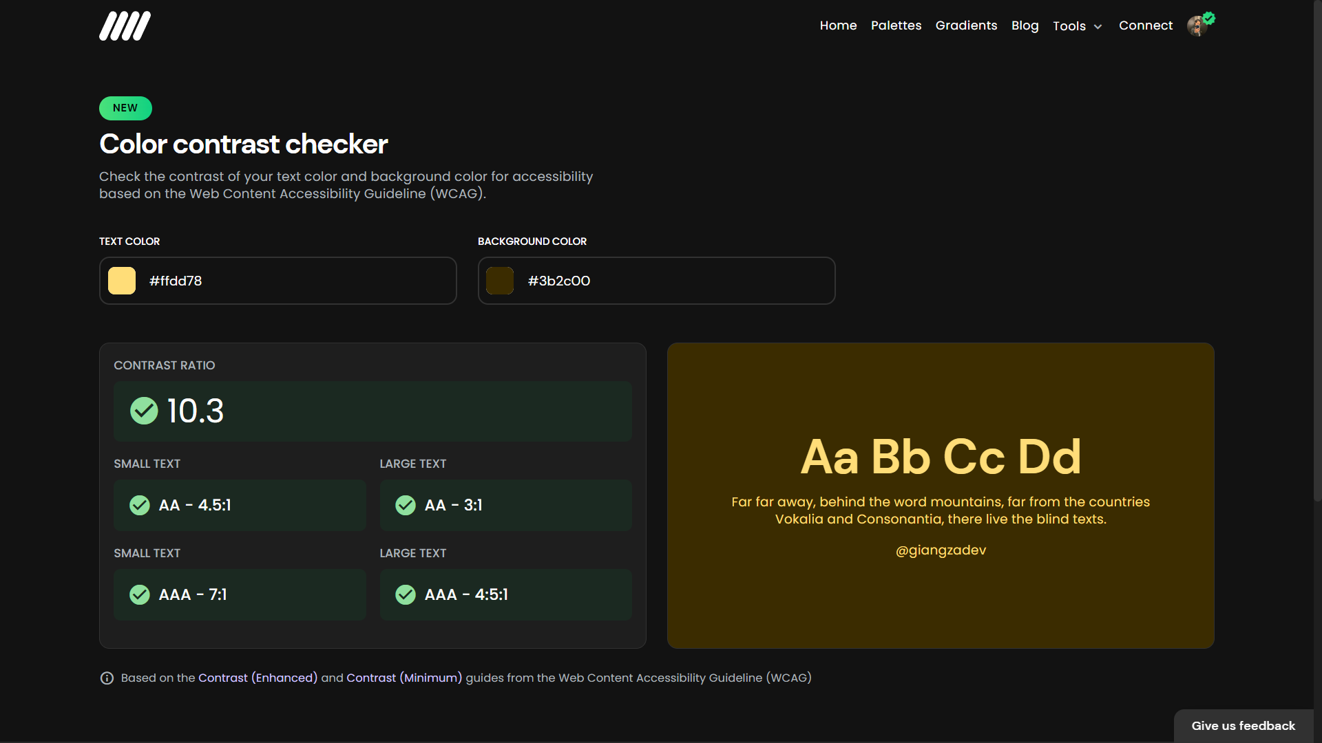Click the NEW badge
The width and height of the screenshot is (1322, 743).
125,108
